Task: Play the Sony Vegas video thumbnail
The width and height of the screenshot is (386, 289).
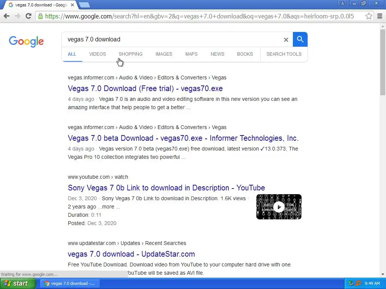Action: pos(279,207)
